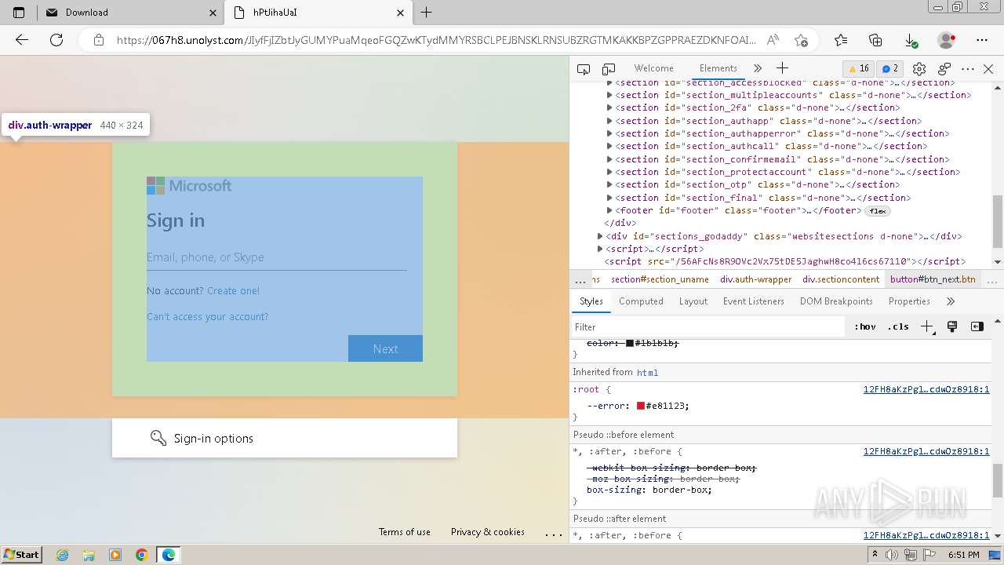Screen dimensions: 1004x565
Task: Toggle rendering emulation paintbrush icon
Action: tap(952, 326)
